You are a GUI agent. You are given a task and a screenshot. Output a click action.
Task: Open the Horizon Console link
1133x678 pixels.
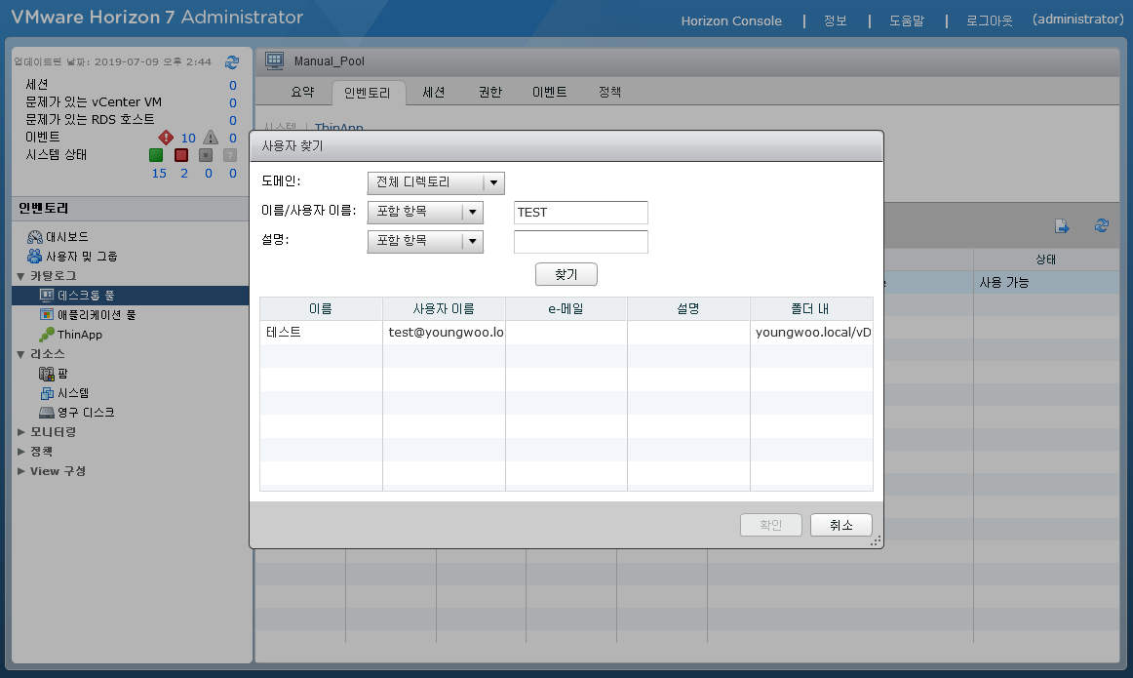(731, 20)
